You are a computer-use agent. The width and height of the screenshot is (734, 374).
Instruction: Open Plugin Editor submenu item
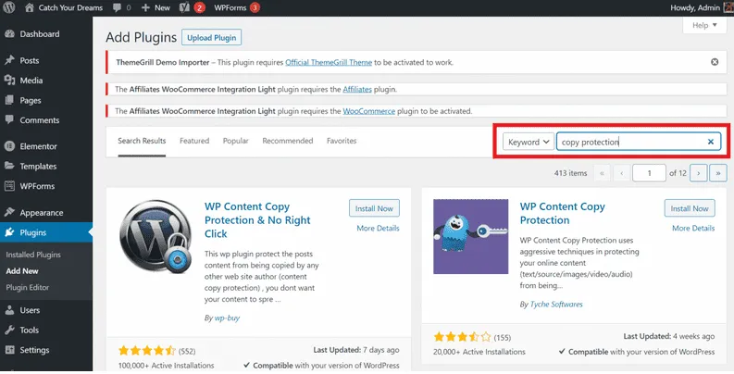pos(27,287)
